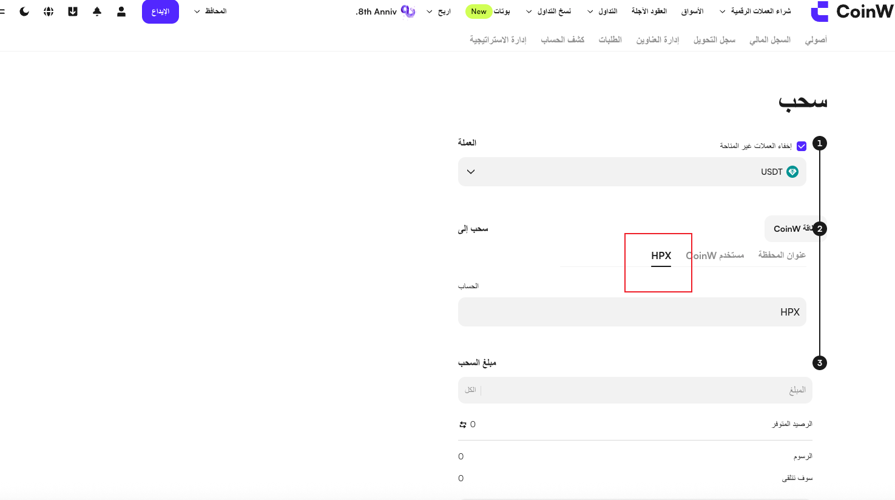Expand the شراء العملات الرقمية menu
895x500 pixels.
755,12
